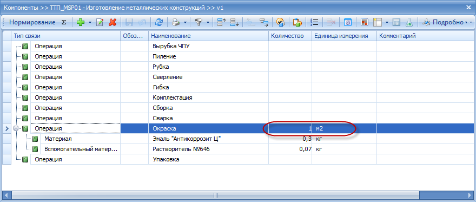The image size is (476, 202).
Task: Click the move row up icon
Action: (x=222, y=22)
